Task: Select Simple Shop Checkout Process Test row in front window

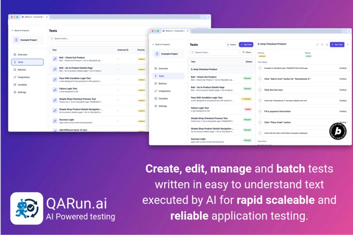Action: tap(222, 120)
